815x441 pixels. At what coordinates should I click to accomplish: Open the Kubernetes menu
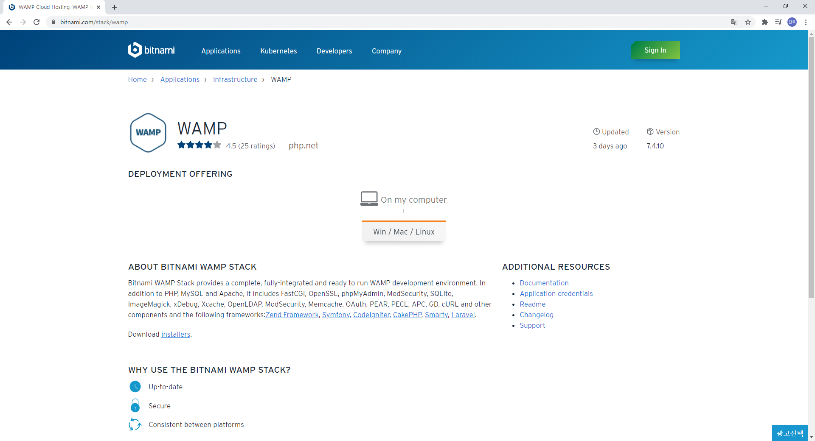coord(278,51)
